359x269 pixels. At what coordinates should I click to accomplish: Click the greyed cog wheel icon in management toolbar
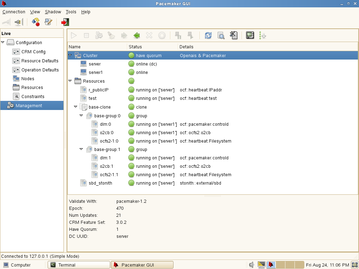click(162, 35)
